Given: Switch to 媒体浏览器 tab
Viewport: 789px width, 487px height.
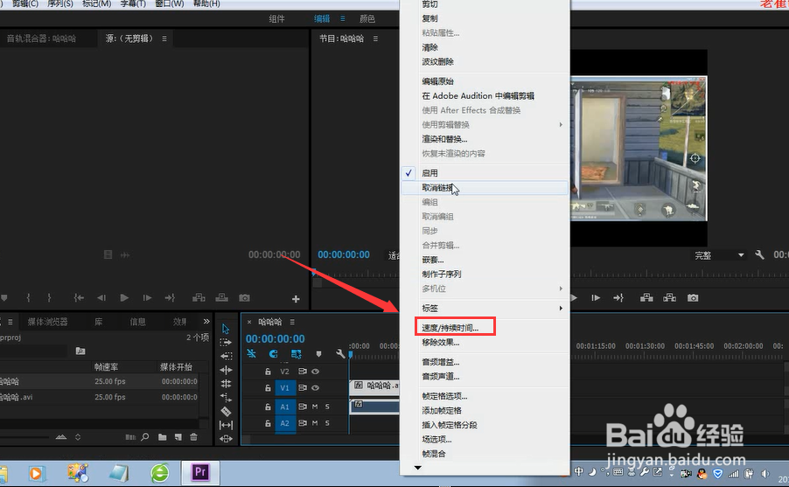Looking at the screenshot, I should click(x=48, y=322).
